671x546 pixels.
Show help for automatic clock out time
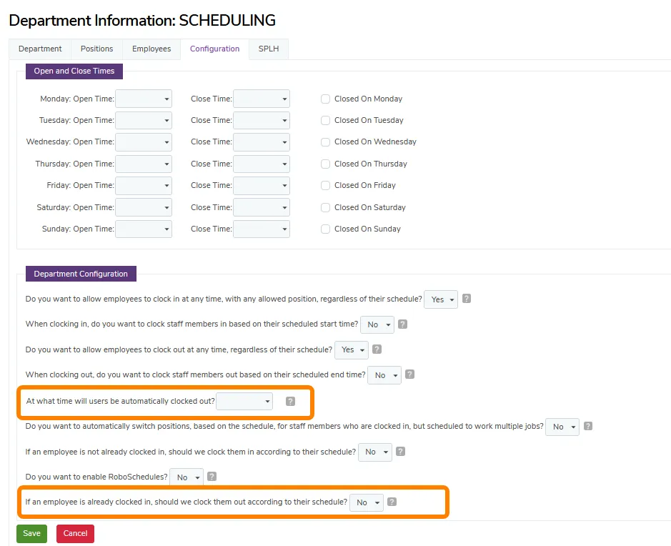[291, 402]
